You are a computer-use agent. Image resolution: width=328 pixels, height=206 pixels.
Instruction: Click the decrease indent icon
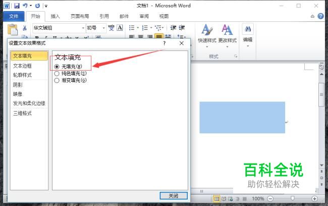coord(173,28)
